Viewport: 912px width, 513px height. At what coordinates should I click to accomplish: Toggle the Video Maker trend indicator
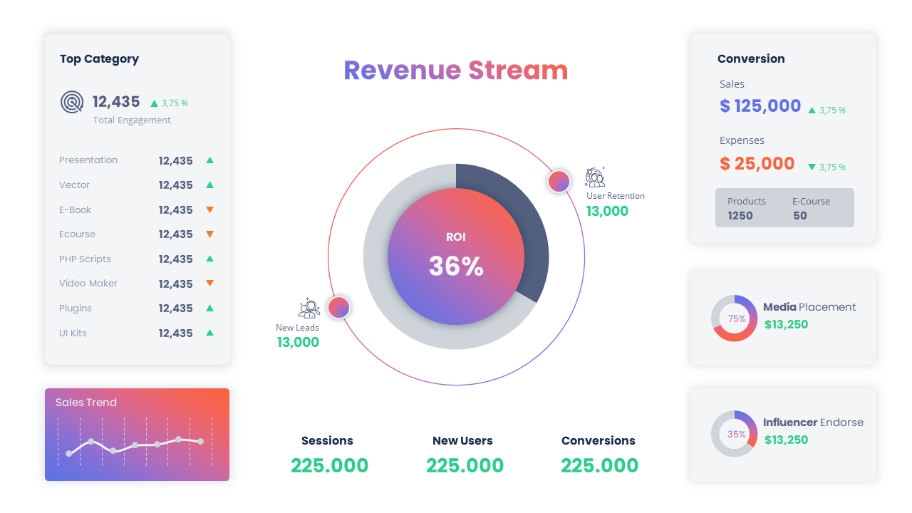click(209, 283)
